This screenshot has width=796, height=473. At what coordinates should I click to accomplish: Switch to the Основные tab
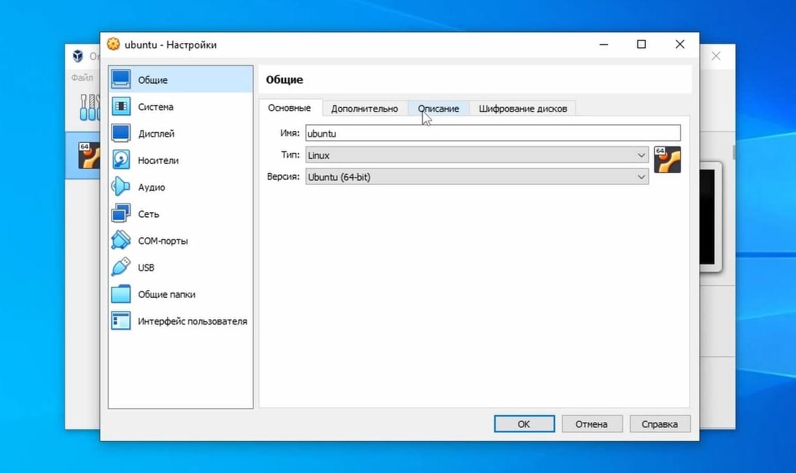pos(289,108)
